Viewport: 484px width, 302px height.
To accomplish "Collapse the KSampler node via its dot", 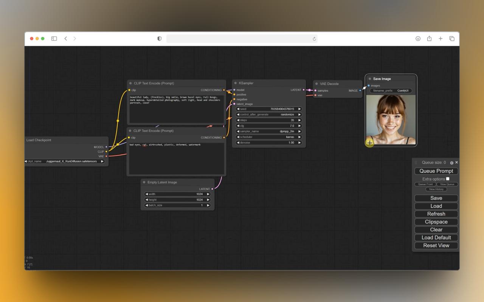I will point(236,83).
